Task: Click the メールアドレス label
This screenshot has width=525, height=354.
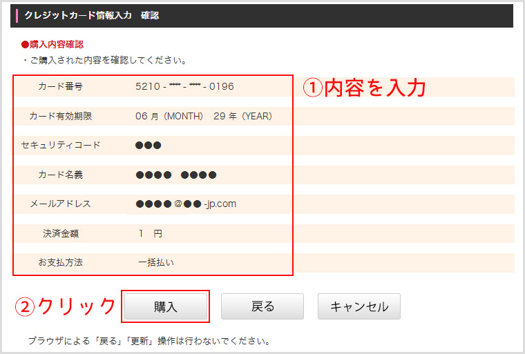Action: (61, 204)
